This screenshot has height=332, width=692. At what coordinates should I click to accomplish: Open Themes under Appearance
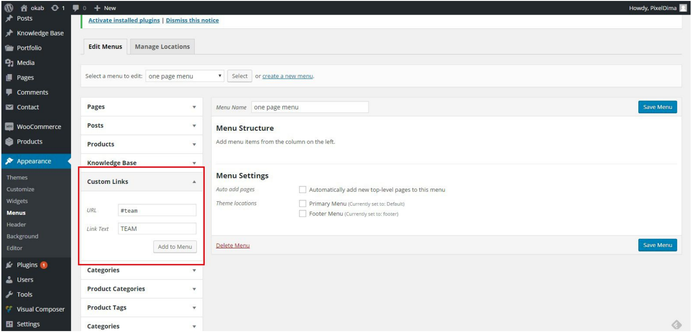point(17,177)
